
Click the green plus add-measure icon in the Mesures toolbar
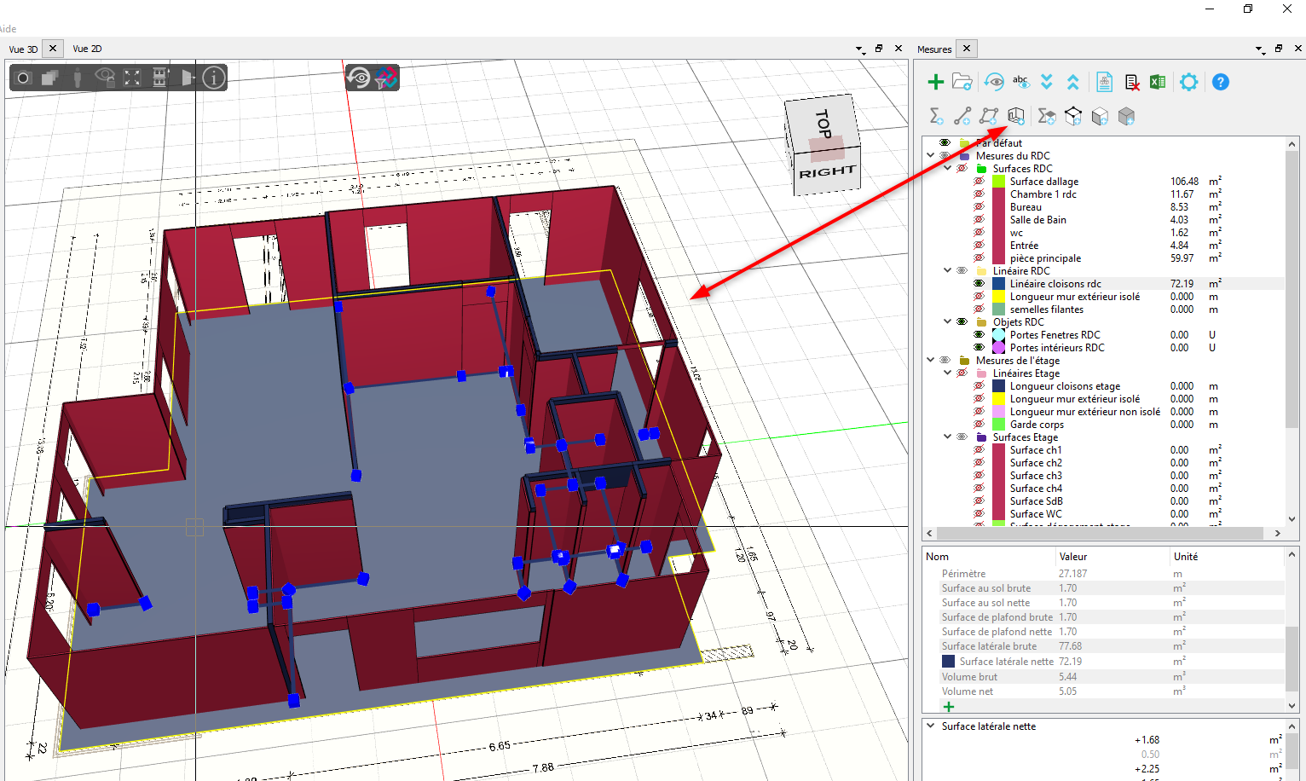(x=935, y=82)
